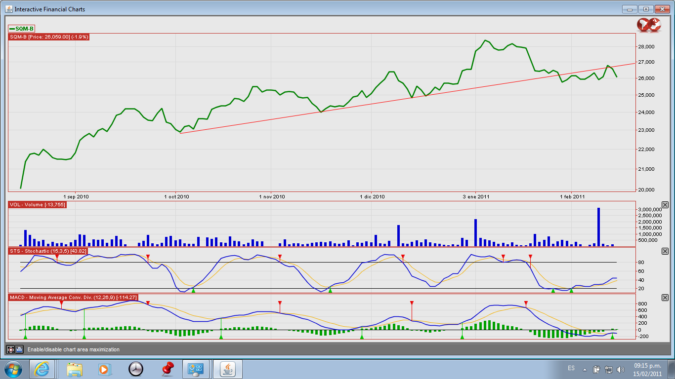Close the MACD indicator panel
The image size is (675, 379).
pos(665,298)
